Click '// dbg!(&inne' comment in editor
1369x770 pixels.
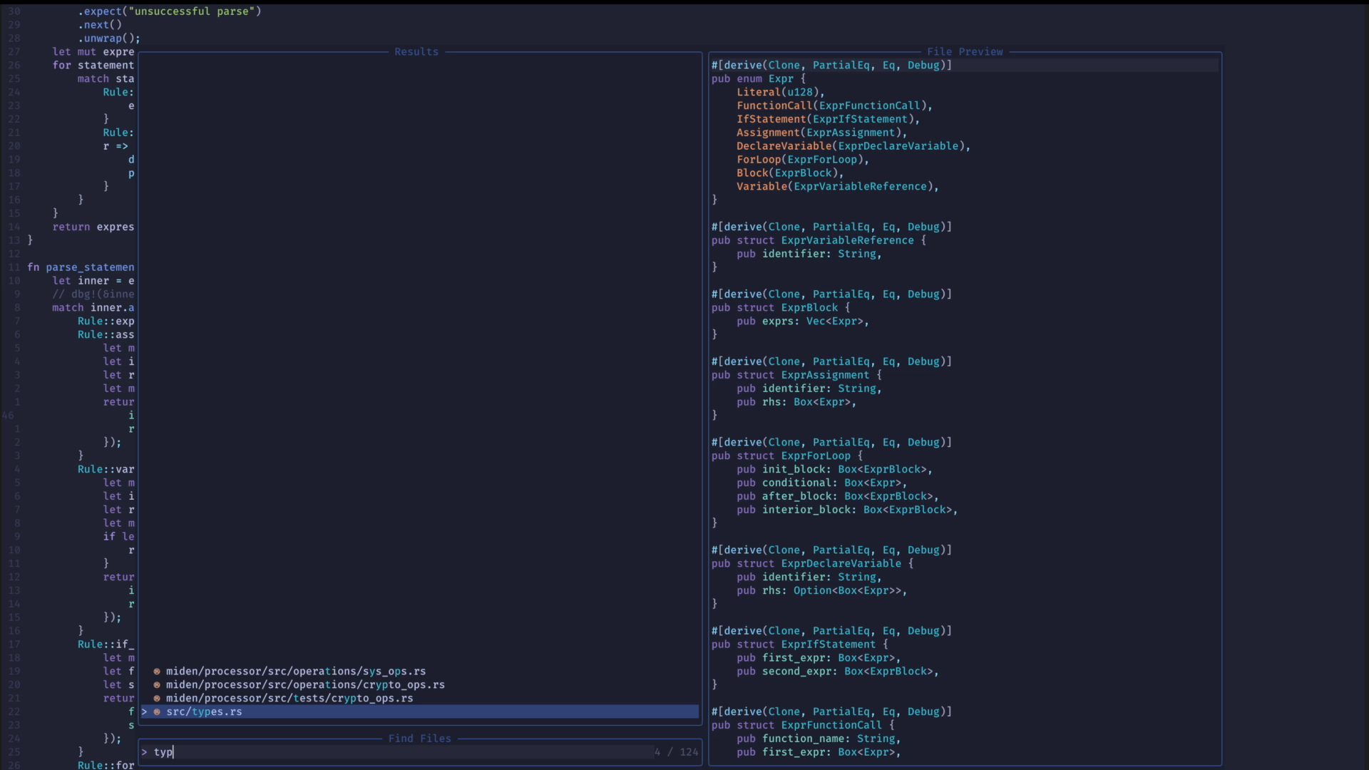click(x=93, y=294)
